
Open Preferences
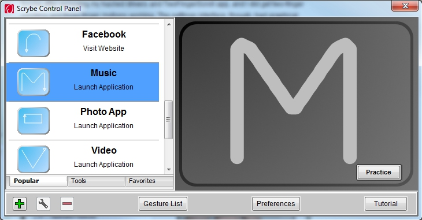(x=276, y=204)
